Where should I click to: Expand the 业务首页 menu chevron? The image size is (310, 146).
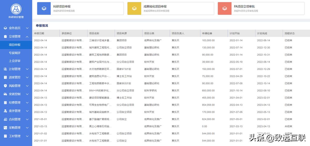click(x=27, y=28)
